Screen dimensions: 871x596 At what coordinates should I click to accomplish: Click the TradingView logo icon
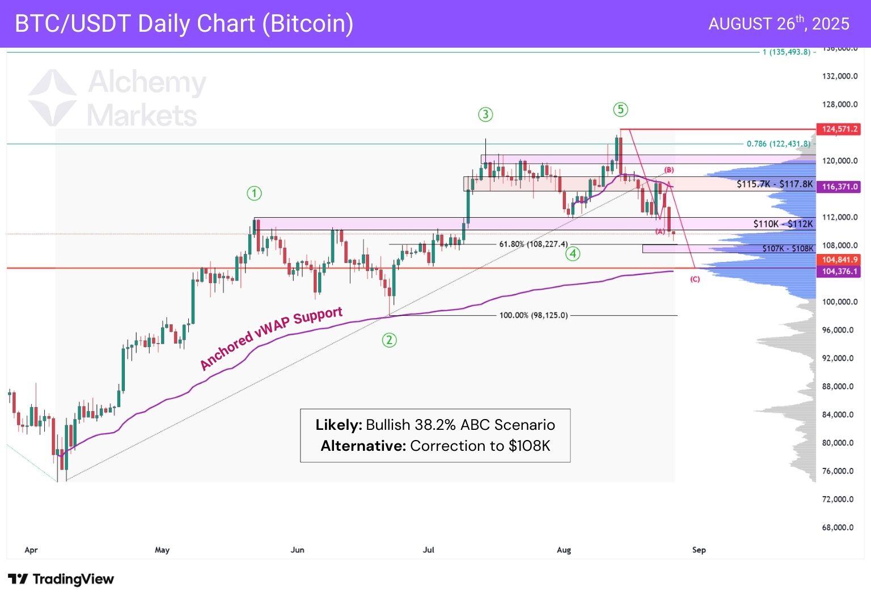18,579
